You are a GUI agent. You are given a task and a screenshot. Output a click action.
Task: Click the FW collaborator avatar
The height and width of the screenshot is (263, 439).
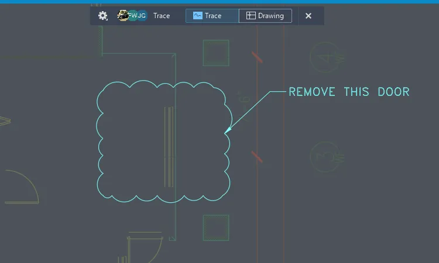pyautogui.click(x=132, y=15)
